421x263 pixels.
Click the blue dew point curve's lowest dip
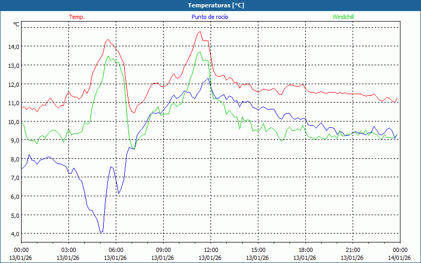pos(101,232)
